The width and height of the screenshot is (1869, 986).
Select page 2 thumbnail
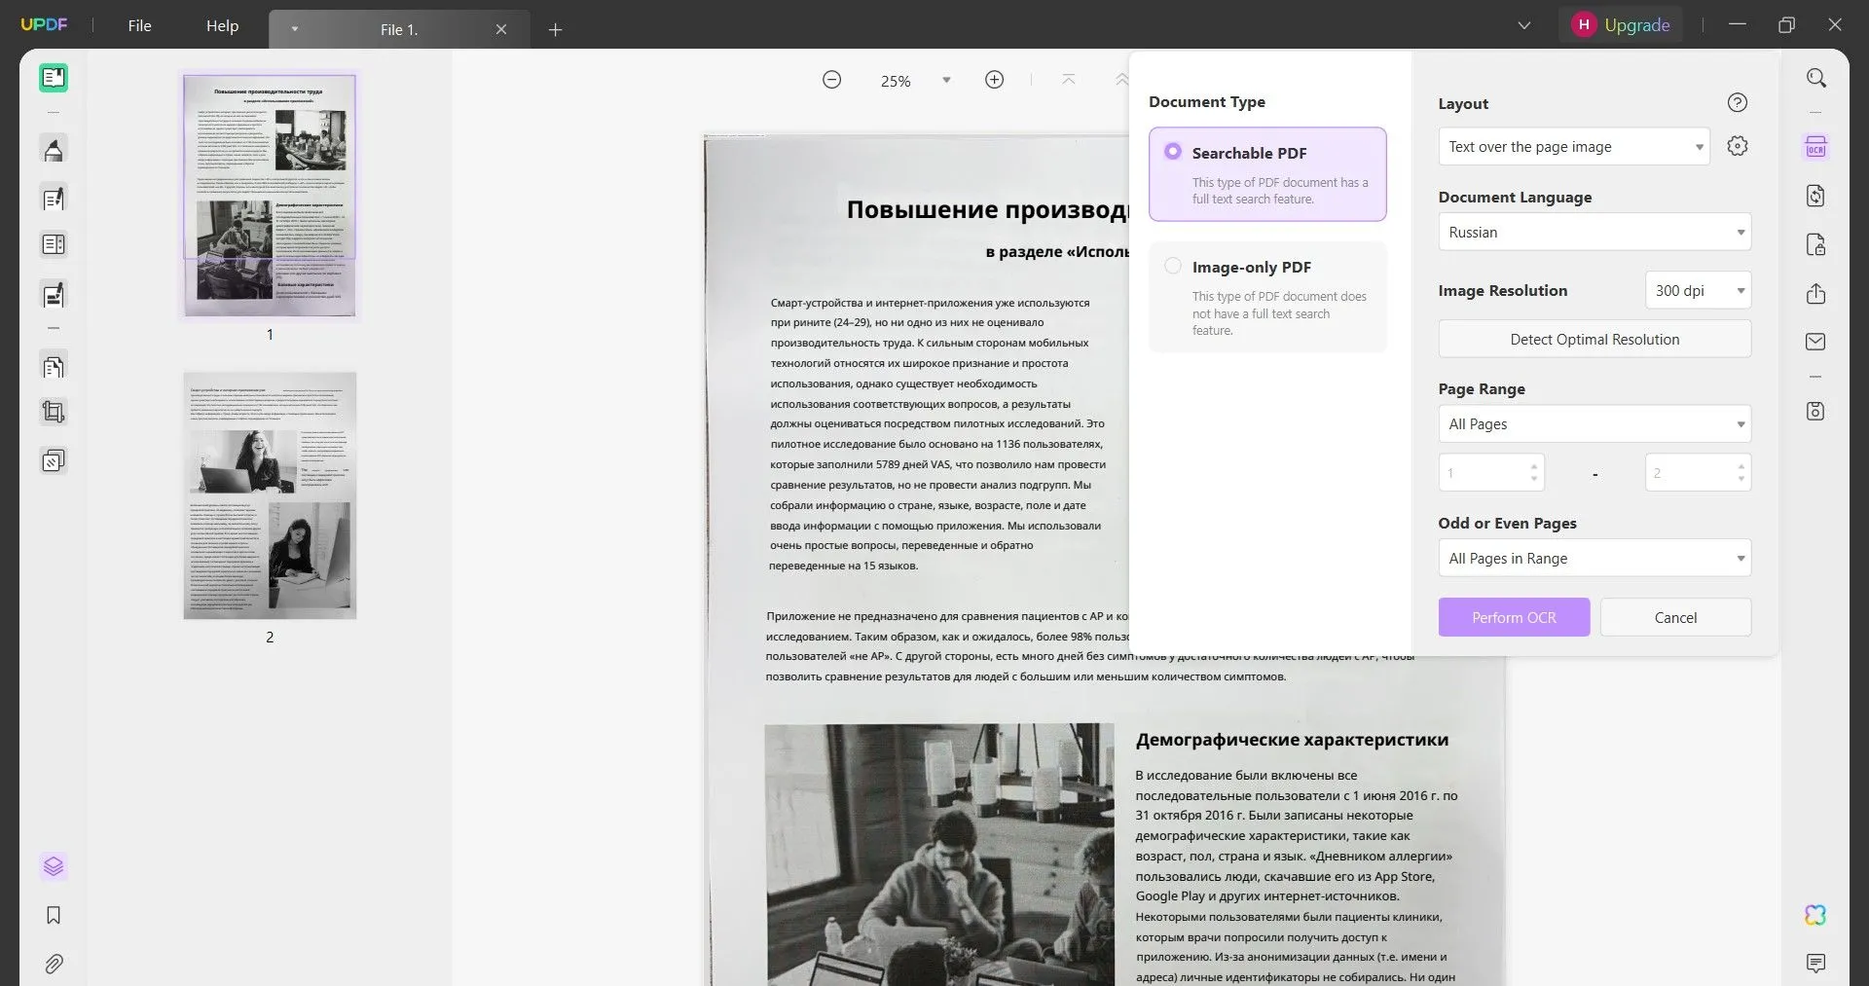pos(270,494)
